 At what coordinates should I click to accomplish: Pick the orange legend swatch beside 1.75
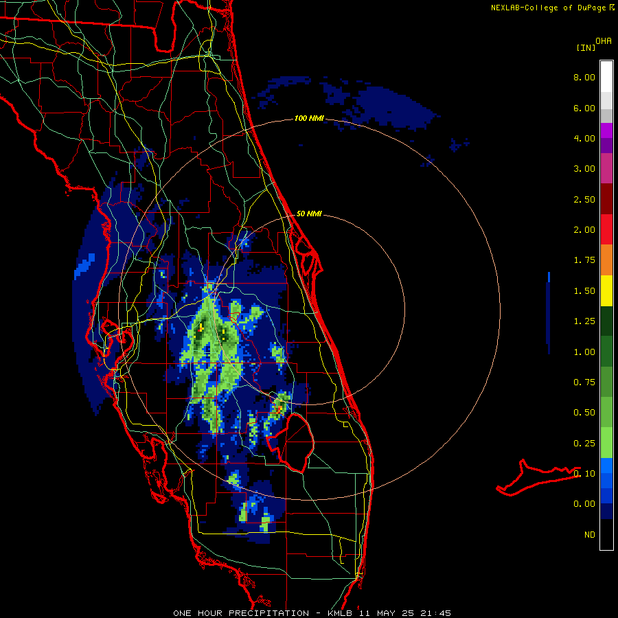606,260
